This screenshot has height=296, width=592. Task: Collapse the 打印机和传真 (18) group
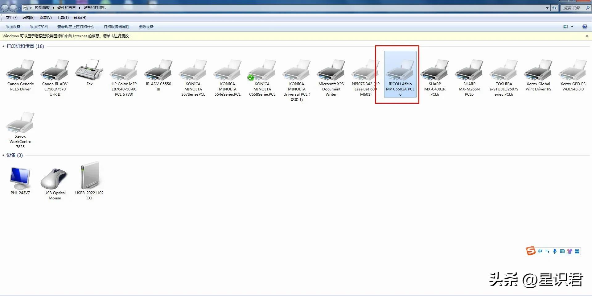tap(3, 46)
